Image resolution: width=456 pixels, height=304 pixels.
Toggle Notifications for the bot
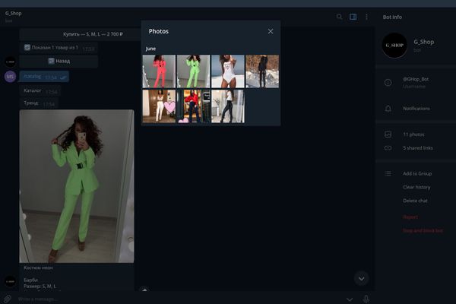(x=416, y=109)
